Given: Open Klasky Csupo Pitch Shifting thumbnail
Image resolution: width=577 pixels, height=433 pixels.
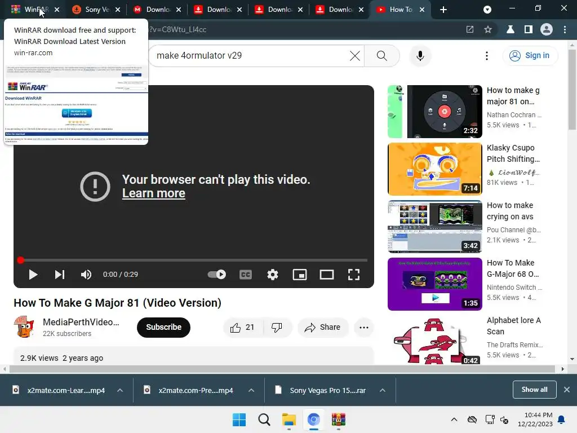Looking at the screenshot, I should 435,169.
